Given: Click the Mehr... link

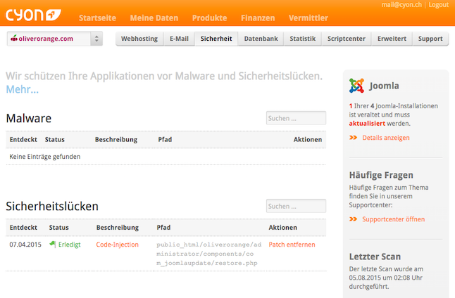Looking at the screenshot, I should point(23,89).
